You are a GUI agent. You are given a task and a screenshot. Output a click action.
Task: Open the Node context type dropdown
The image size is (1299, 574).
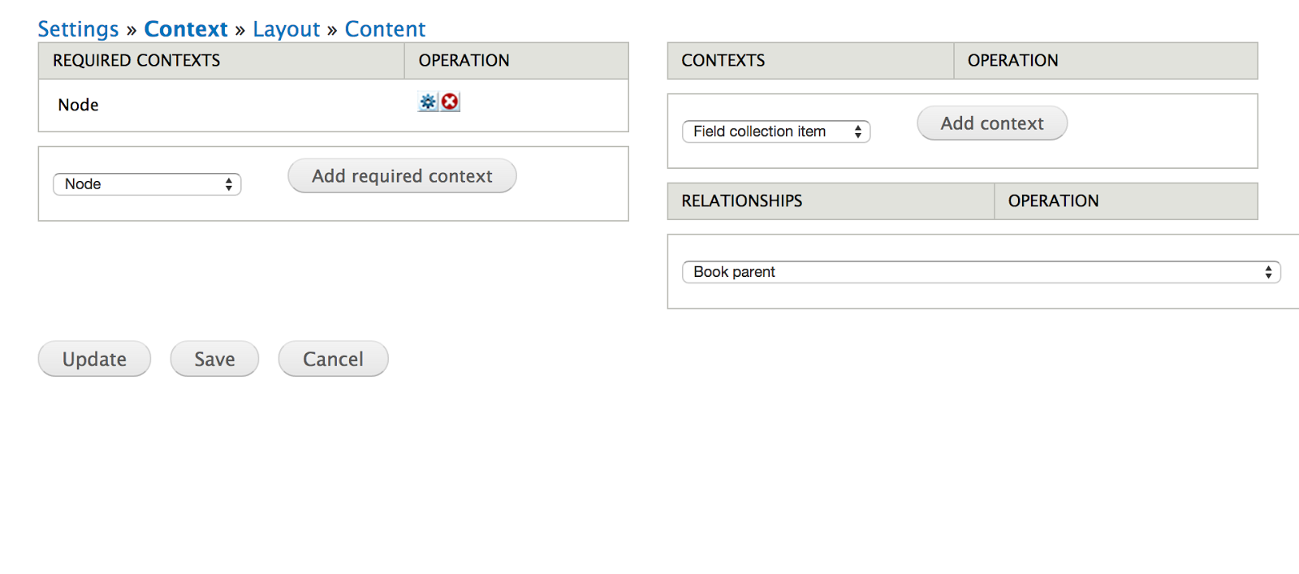point(147,184)
